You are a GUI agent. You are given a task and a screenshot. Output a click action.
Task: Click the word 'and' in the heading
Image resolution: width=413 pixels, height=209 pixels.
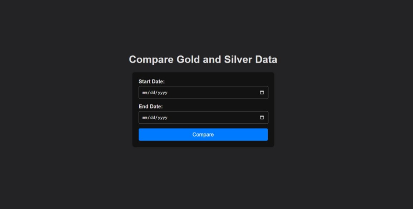point(212,60)
